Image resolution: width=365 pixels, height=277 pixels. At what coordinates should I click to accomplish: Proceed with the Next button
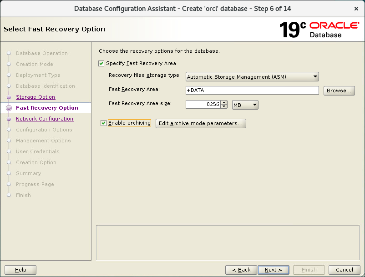[274, 270]
